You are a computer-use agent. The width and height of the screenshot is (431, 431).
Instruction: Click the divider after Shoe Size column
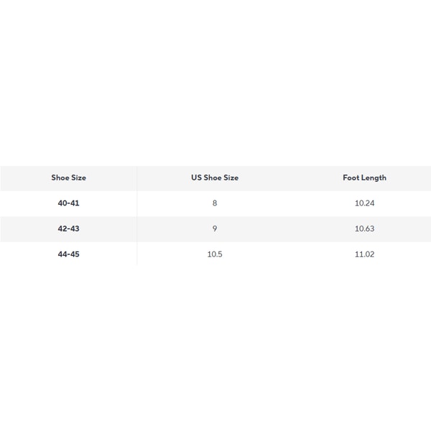[137, 215]
